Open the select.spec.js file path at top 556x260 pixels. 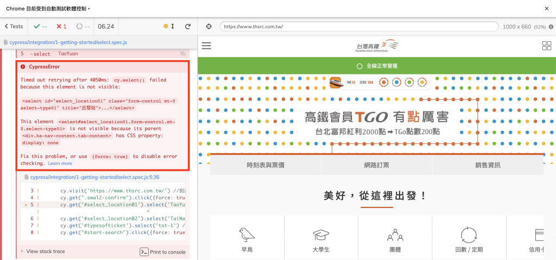point(68,42)
